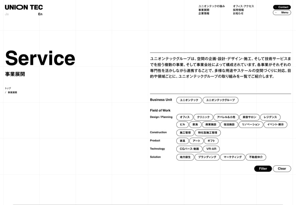Choose the ブランディング solution tag

(x=207, y=157)
